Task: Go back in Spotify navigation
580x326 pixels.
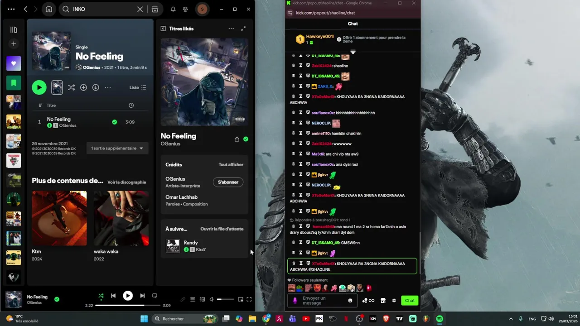Action: tap(26, 9)
